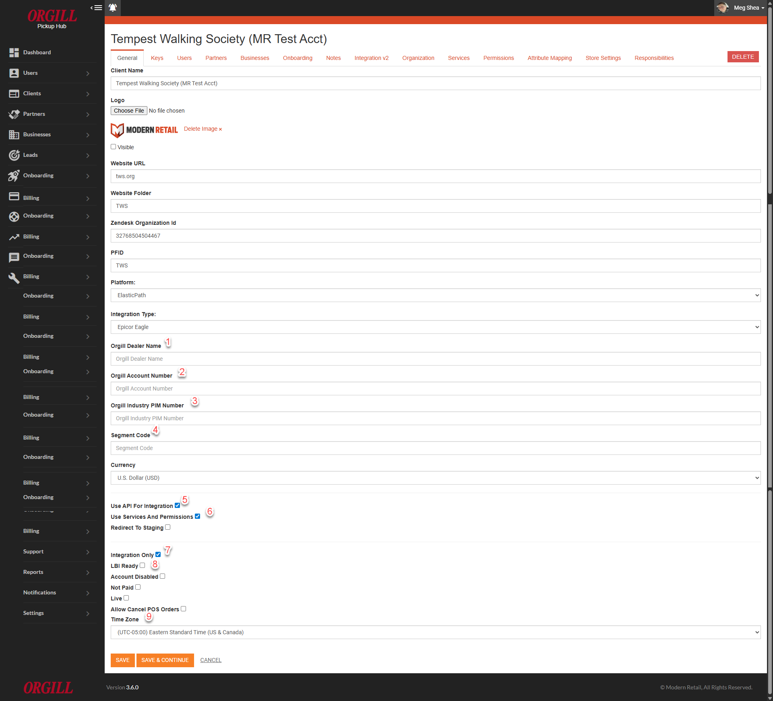This screenshot has width=773, height=701.
Task: Check the Account Disabled checkbox
Action: [x=162, y=576]
